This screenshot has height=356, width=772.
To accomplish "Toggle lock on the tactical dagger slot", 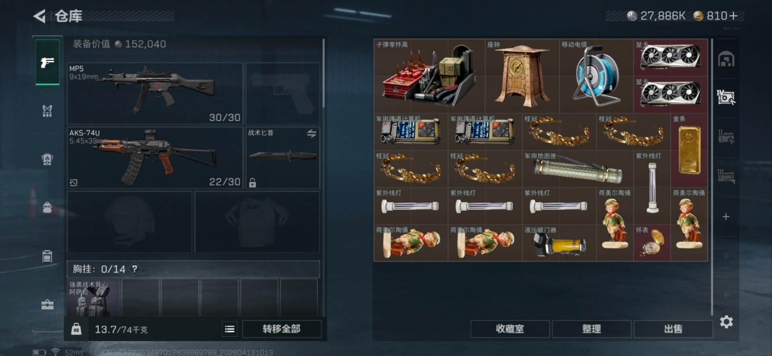I will tap(253, 183).
